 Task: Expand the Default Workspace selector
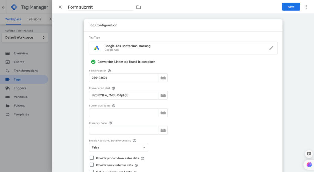click(x=25, y=37)
